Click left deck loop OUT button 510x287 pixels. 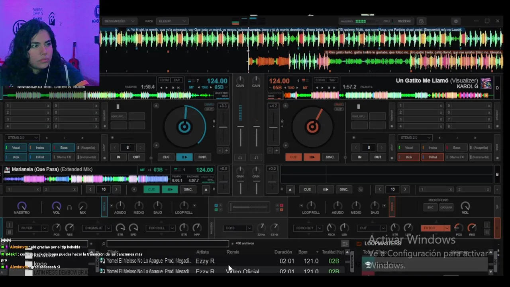click(136, 157)
